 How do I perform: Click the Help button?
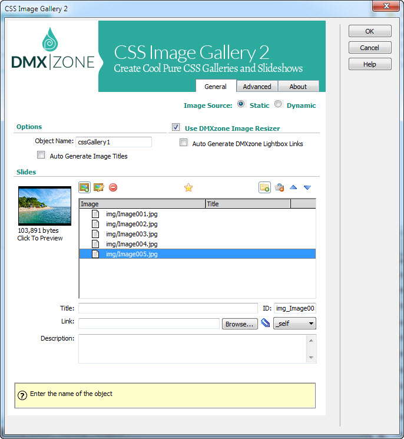click(x=370, y=64)
